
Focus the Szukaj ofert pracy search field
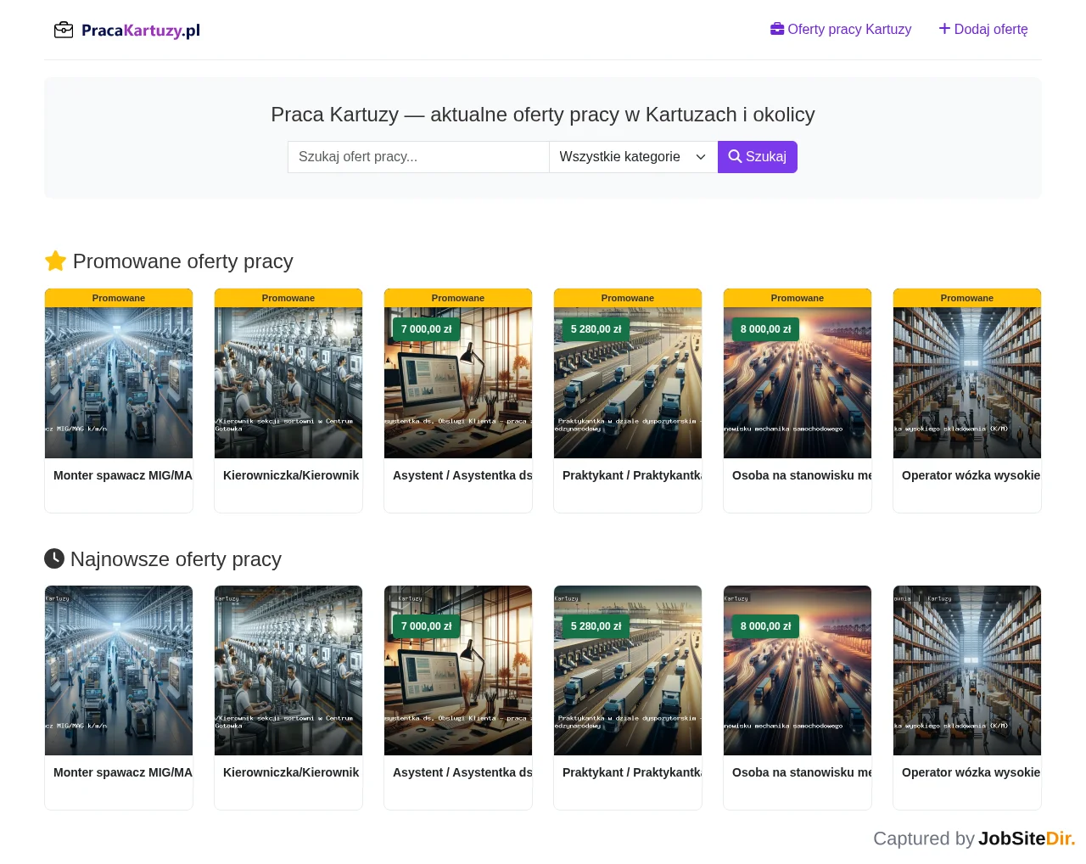tap(418, 157)
